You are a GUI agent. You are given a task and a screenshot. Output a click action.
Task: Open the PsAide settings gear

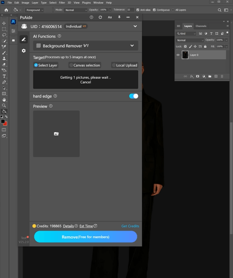click(x=24, y=51)
